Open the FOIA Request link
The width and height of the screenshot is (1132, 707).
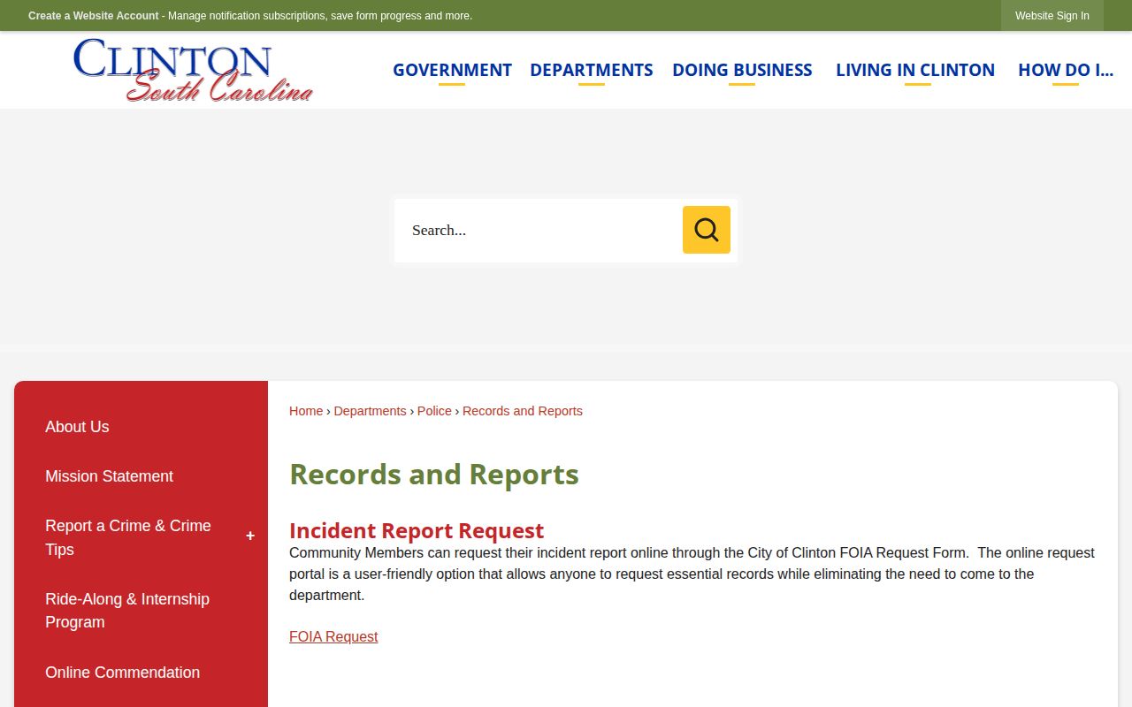click(333, 636)
